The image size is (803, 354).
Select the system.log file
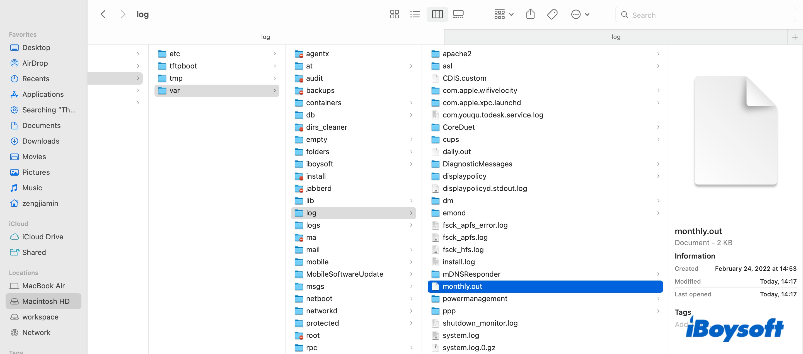pos(460,335)
